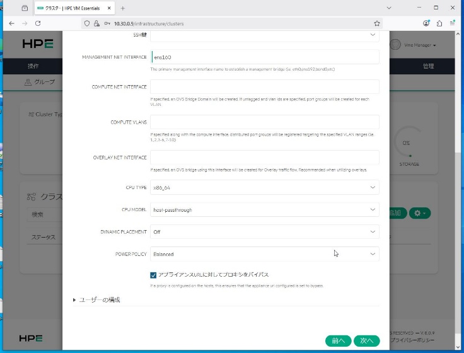This screenshot has width=464, height=353.
Task: Open the POWER POLICY Balanced dropdown
Action: coord(264,254)
